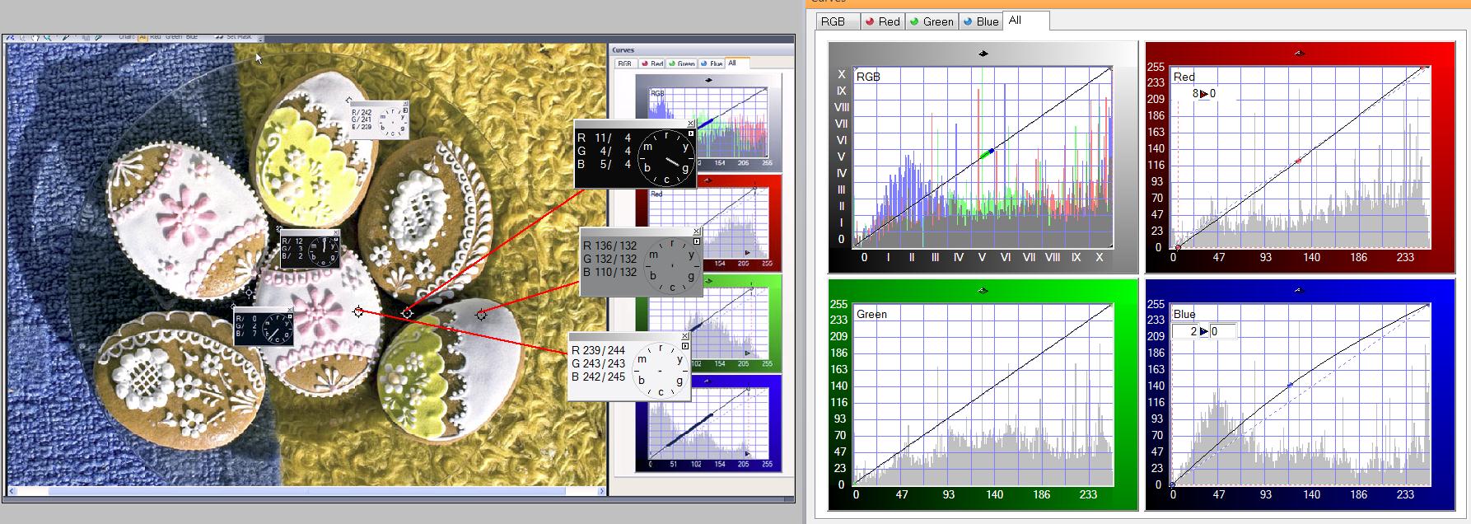
Task: Click the bottom-right corner handle of RGB chart
Action: (x=1110, y=246)
